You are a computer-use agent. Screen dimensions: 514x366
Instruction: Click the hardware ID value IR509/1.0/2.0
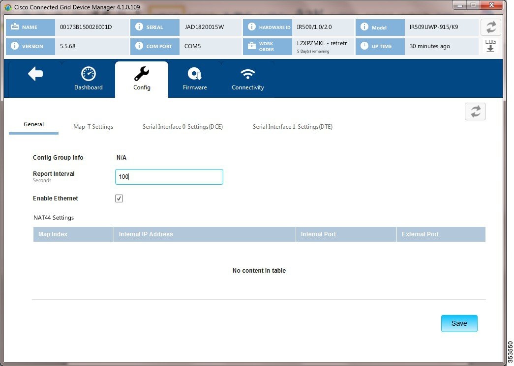[x=314, y=27]
